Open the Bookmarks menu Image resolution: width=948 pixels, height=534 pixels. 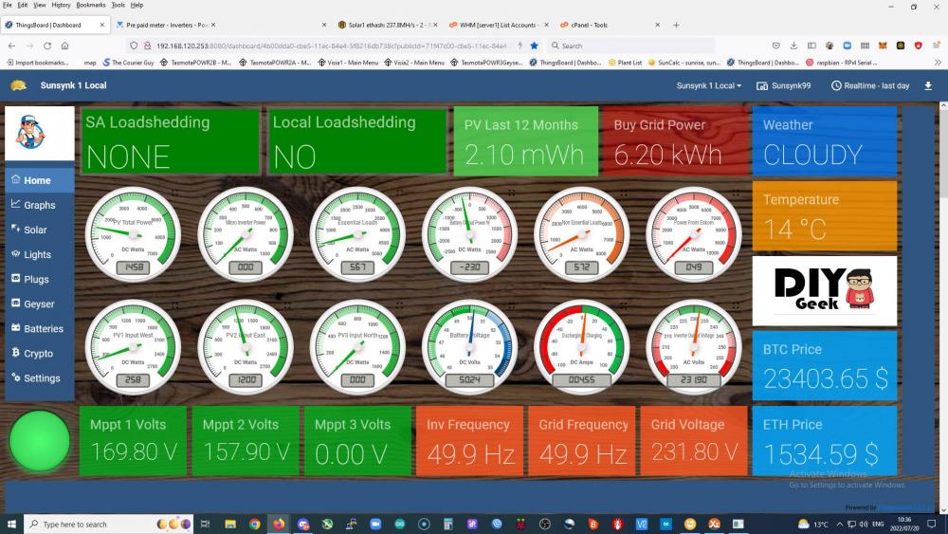[x=91, y=5]
